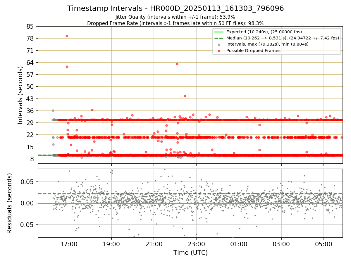The image size is (351, 263).
Task: Click the highest red outlier point near 79 seconds
Action: click(x=67, y=36)
